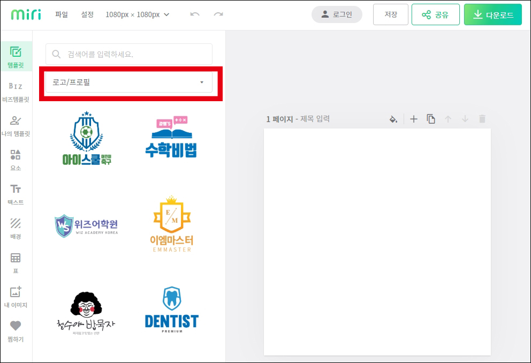Select the DENTIST logo template
Viewport: 531px width, 363px height.
pyautogui.click(x=172, y=310)
